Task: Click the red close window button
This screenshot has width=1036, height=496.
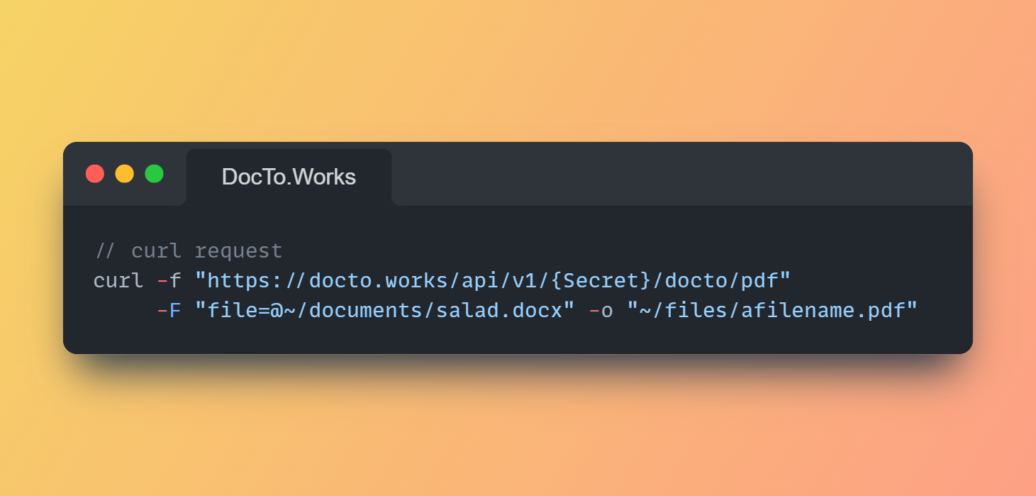Action: coord(95,174)
